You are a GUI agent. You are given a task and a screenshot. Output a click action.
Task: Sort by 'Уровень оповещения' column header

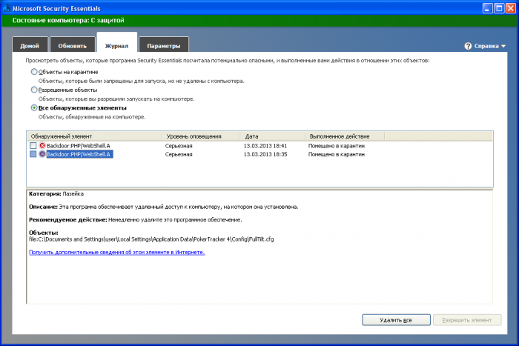click(x=201, y=136)
